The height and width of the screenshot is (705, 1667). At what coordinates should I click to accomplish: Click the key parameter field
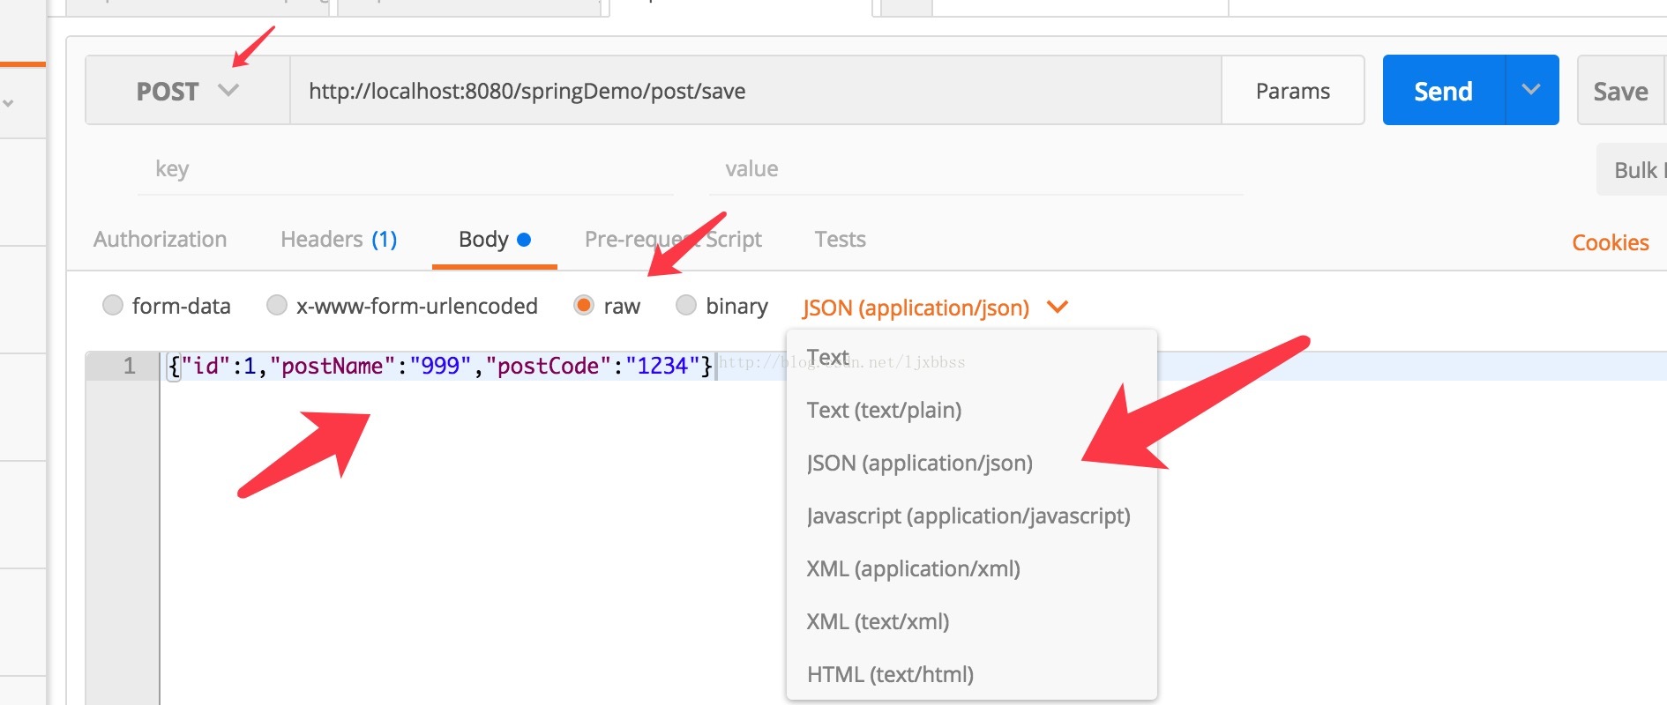406,169
